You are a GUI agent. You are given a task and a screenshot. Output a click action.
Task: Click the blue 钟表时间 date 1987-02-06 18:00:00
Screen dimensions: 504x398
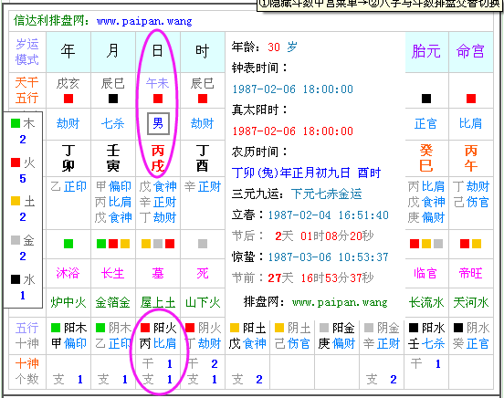(x=292, y=89)
